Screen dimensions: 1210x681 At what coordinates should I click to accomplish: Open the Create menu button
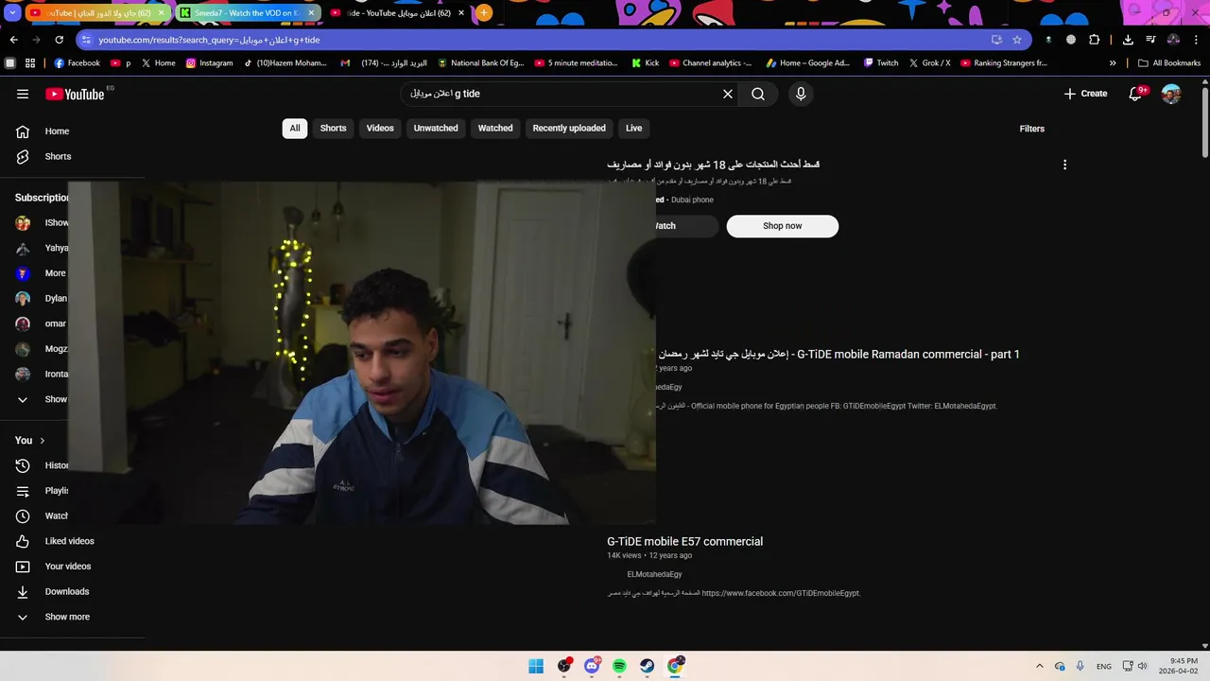[x=1085, y=94]
